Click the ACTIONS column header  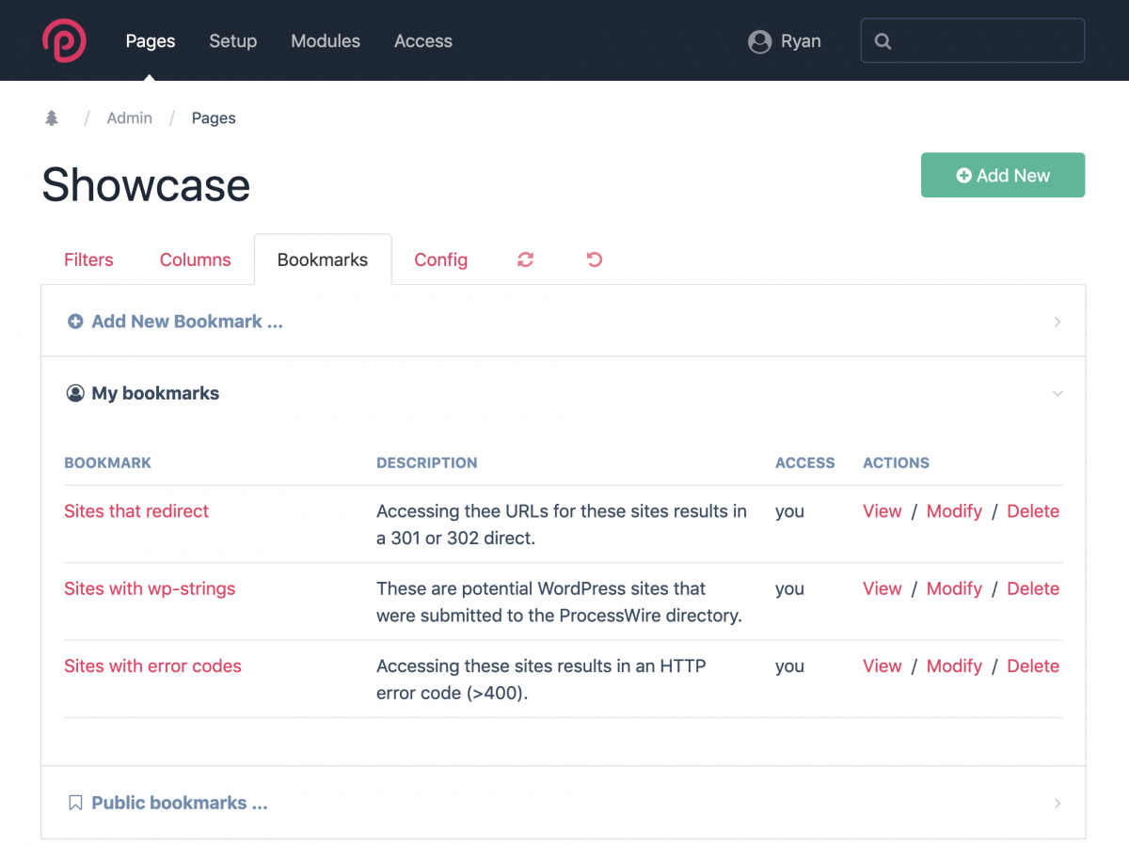click(x=896, y=462)
